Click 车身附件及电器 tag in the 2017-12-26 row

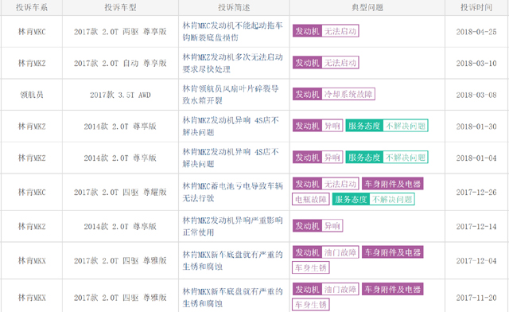coord(392,184)
